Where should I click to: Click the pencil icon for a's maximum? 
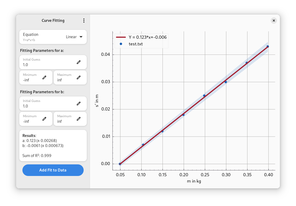(x=78, y=77)
